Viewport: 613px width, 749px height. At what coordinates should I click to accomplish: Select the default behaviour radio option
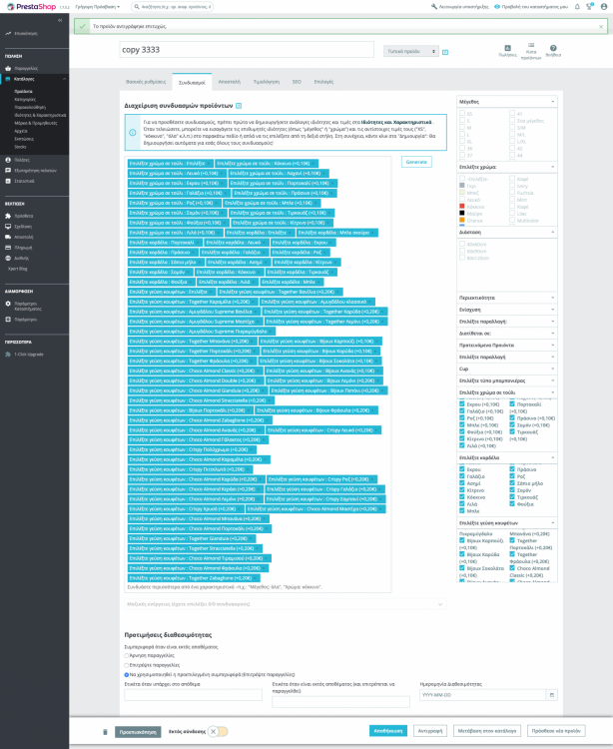pos(127,675)
